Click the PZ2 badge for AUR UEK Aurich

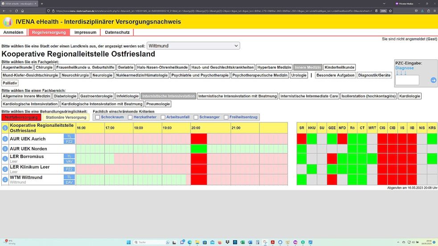coord(69,141)
